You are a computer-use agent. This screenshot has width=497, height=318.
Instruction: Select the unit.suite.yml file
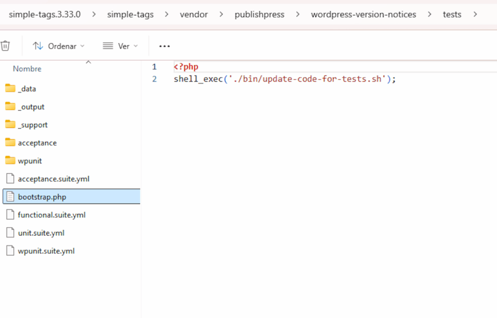(41, 233)
